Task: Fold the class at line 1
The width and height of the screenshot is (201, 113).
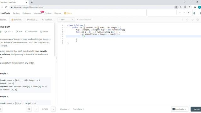Action: [64, 25]
